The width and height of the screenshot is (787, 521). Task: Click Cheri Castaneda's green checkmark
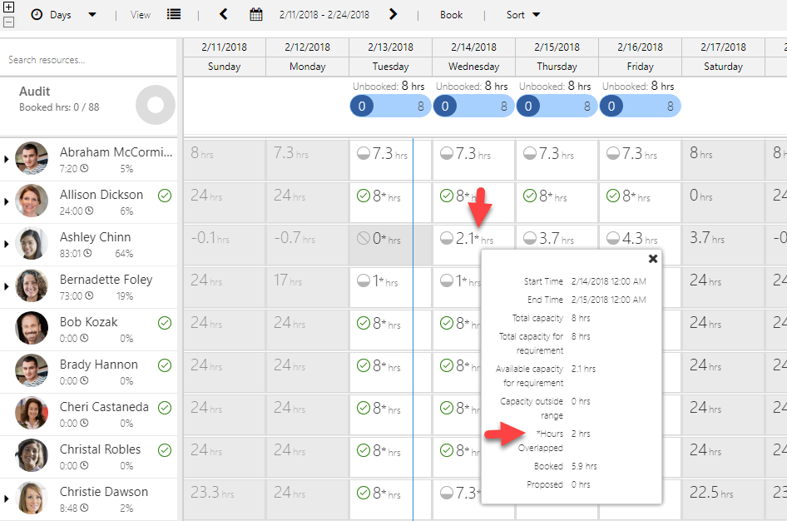coord(165,408)
